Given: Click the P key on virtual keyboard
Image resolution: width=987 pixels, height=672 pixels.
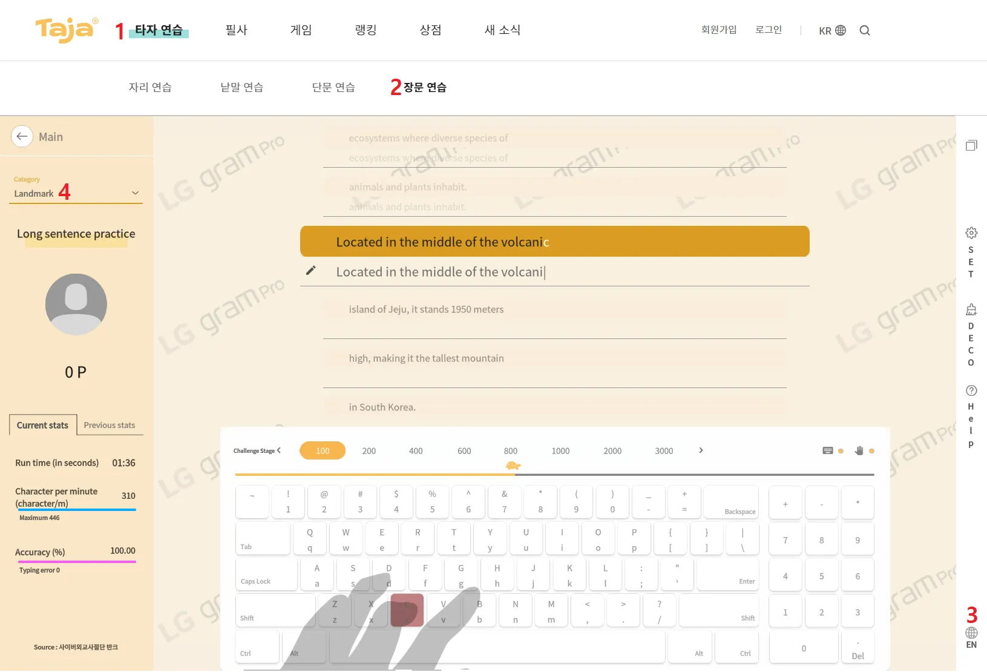Looking at the screenshot, I should click(x=634, y=538).
